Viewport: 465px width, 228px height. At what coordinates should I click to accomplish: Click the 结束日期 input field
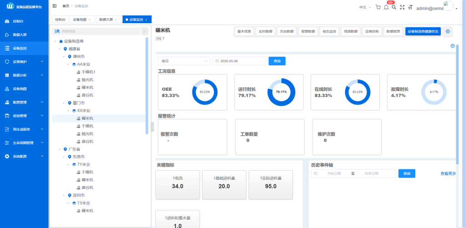372,173
